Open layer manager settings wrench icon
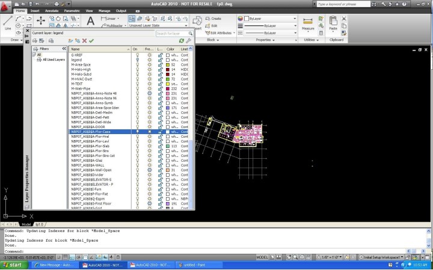 point(189,40)
